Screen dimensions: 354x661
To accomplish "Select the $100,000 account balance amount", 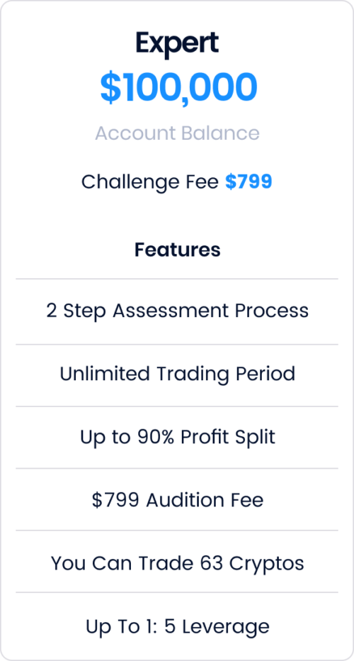I will coord(178,88).
